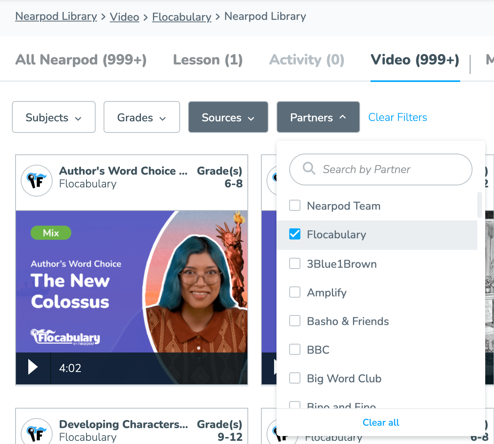Open the Subjects filter dropdown
This screenshot has width=494, height=444.
coord(54,117)
